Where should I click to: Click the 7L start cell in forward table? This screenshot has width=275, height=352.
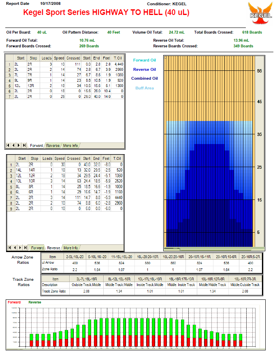[x=20, y=75]
